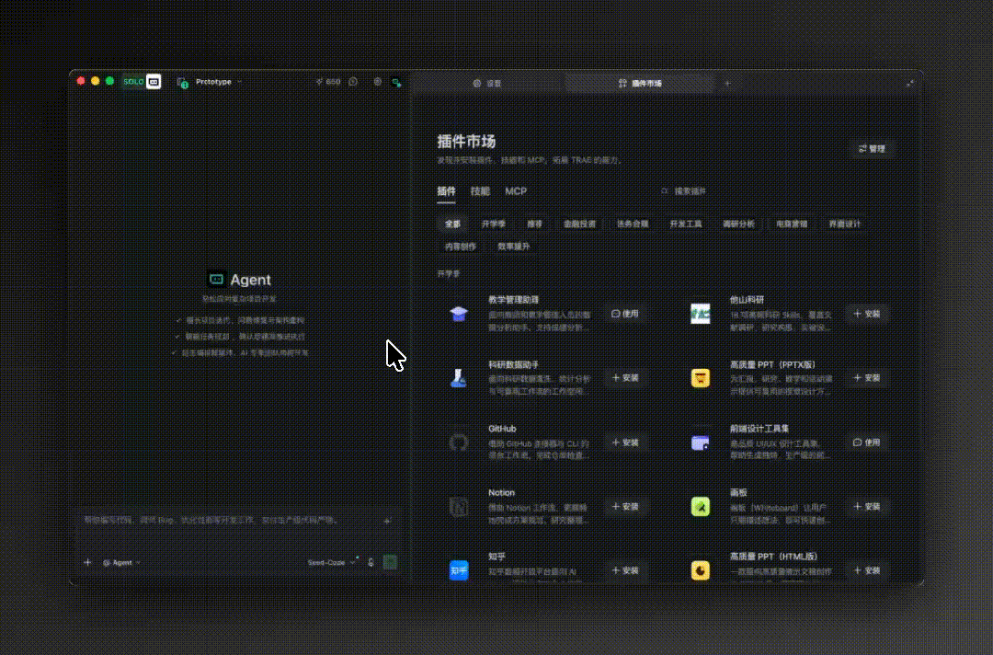
Task: Click the project files icon beside Prototype
Action: (182, 83)
